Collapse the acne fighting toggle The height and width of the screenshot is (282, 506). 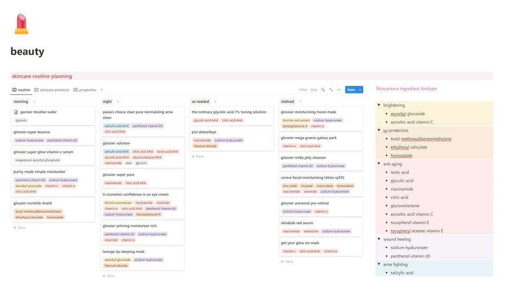(379, 264)
